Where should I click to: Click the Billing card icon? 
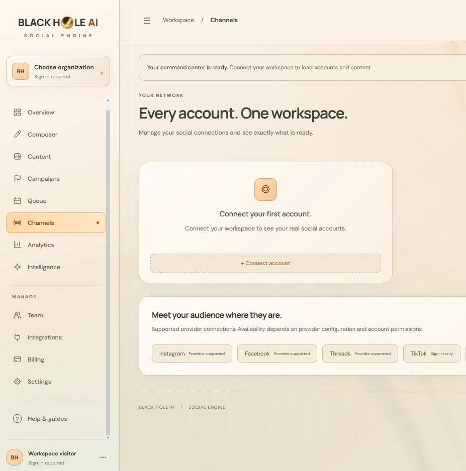[x=17, y=359]
